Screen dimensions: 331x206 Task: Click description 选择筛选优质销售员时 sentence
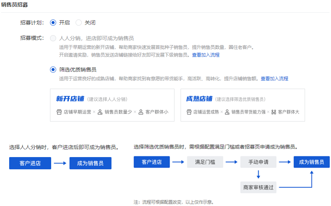(x=216, y=147)
